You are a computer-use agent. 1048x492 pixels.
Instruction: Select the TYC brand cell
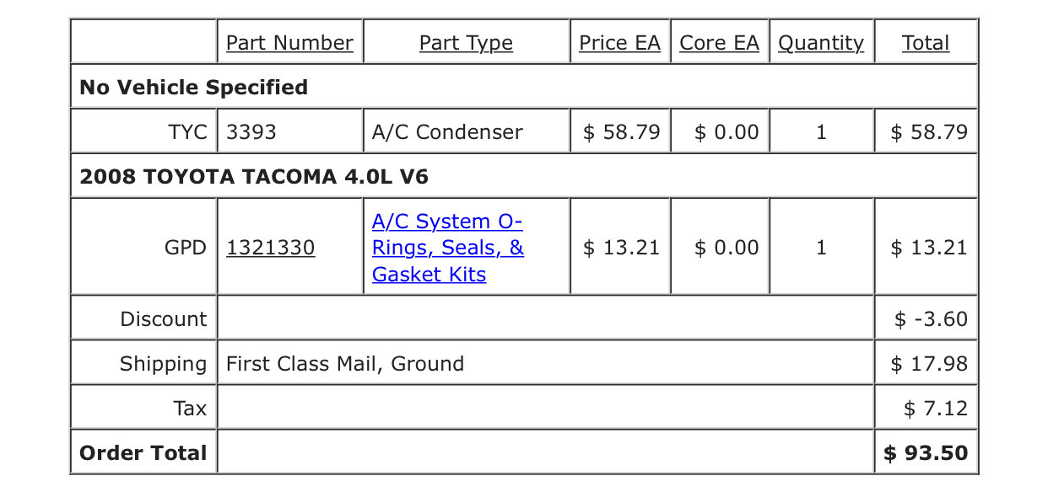pos(143,131)
